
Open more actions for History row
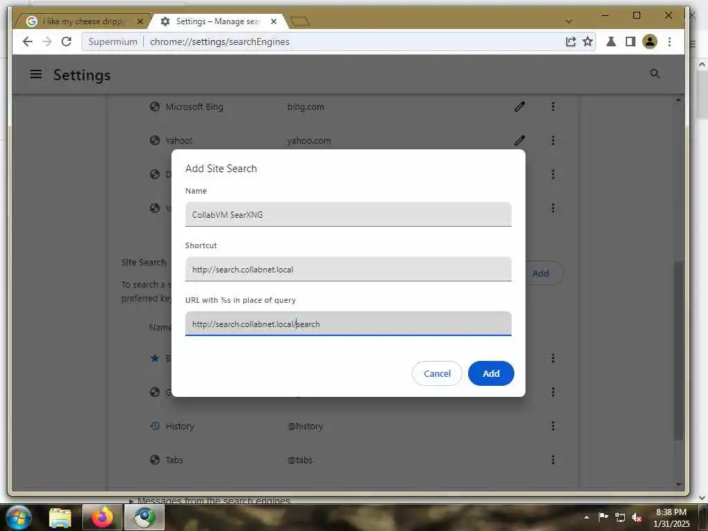[x=552, y=426]
